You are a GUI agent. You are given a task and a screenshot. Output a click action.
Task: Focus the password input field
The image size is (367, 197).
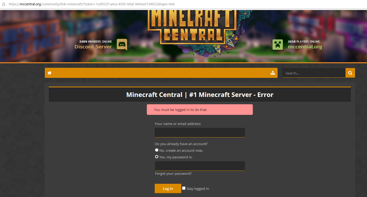(200, 166)
